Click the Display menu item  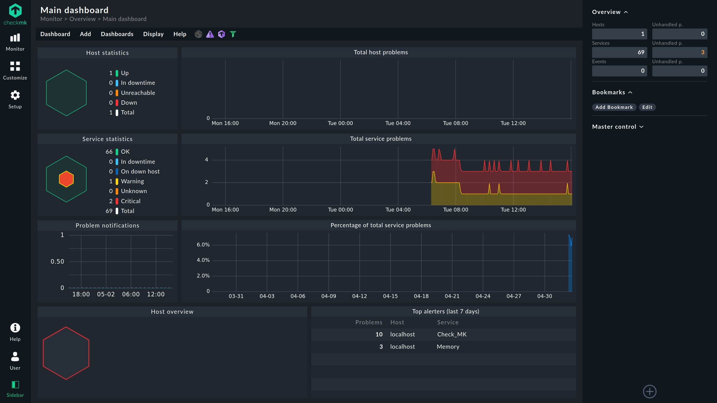154,34
